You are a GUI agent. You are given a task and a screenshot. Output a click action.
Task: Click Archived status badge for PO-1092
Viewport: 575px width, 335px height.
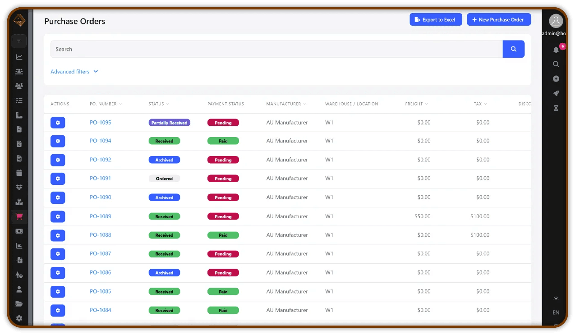[x=164, y=160]
